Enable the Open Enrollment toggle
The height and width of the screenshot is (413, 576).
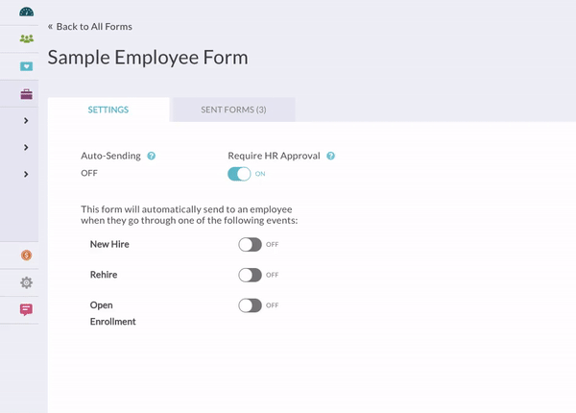[250, 305]
